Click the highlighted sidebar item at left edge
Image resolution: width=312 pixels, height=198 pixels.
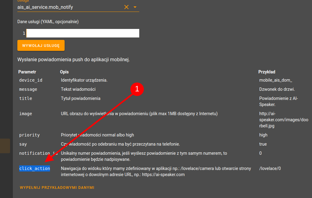point(5,146)
